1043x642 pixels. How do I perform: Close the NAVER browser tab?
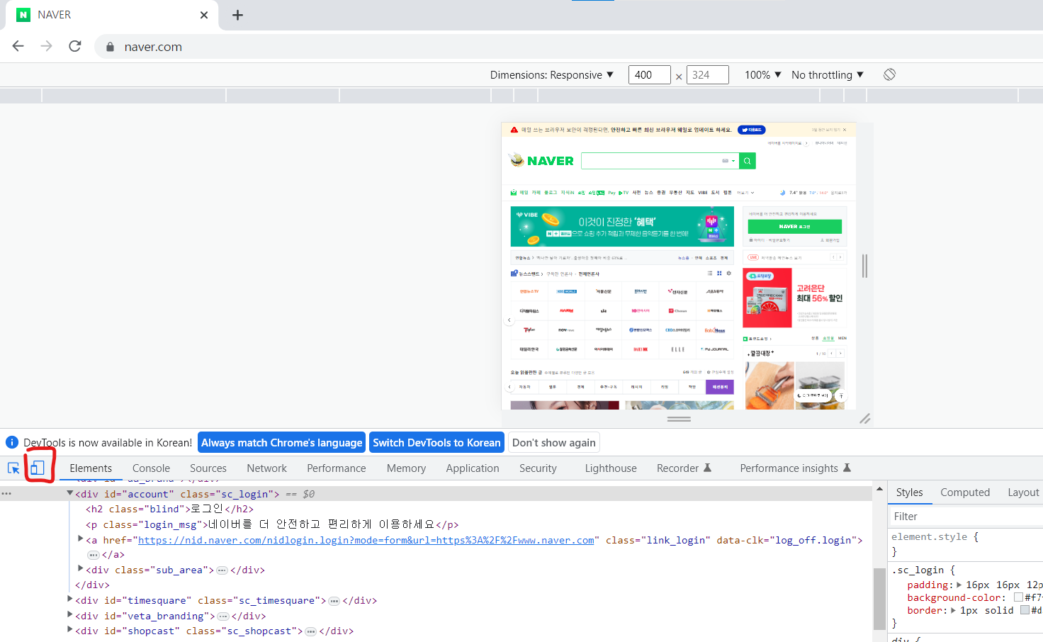[204, 15]
